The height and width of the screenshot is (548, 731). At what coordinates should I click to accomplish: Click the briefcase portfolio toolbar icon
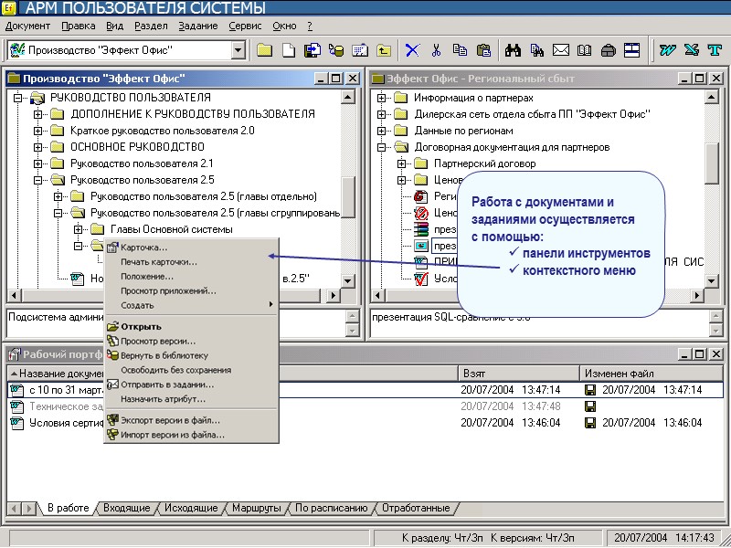(x=608, y=50)
